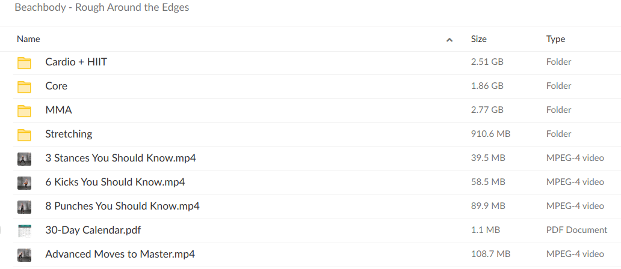
Task: Click the 3 Stances video thumbnail
Action: (24, 159)
